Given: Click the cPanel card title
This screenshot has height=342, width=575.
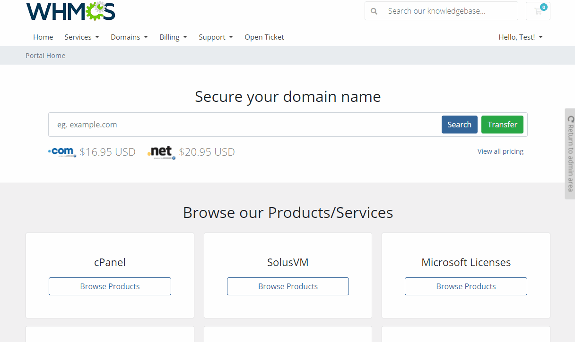Looking at the screenshot, I should point(110,262).
